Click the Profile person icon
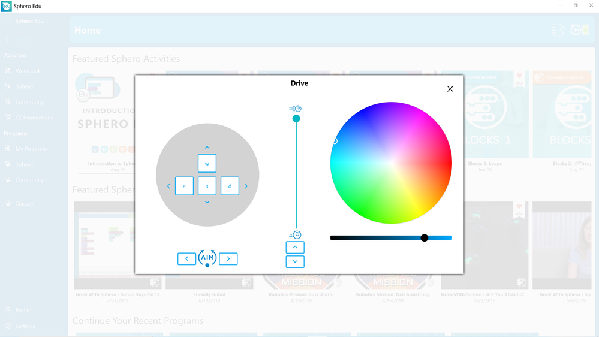Viewport: 599px width, 337px height. (8, 310)
